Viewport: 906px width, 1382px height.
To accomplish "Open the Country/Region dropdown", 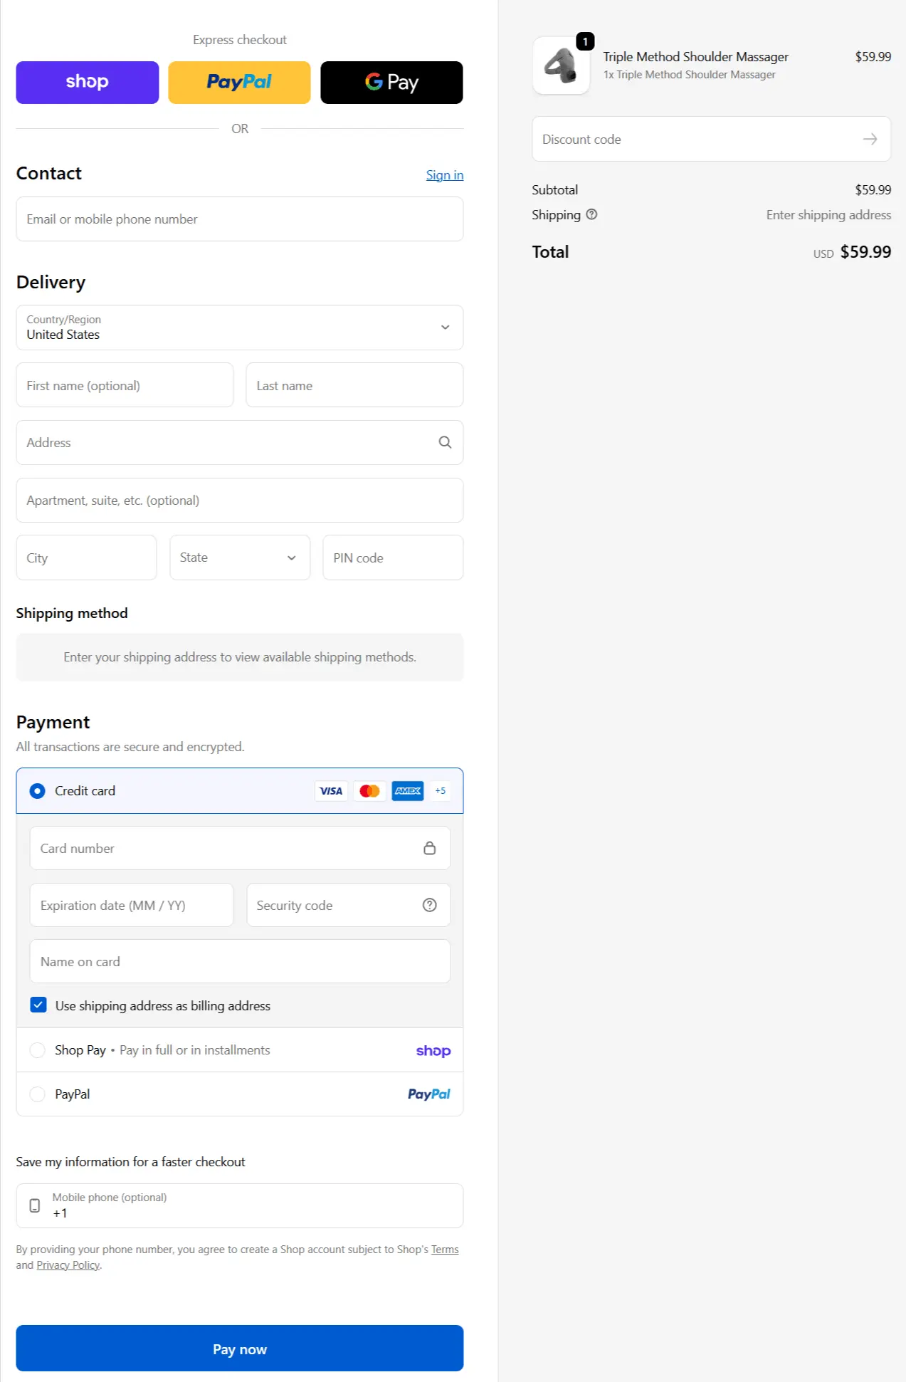I will pos(239,328).
